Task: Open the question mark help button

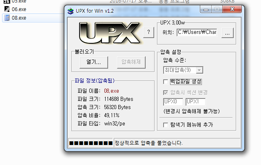Action: pyautogui.click(x=148, y=32)
